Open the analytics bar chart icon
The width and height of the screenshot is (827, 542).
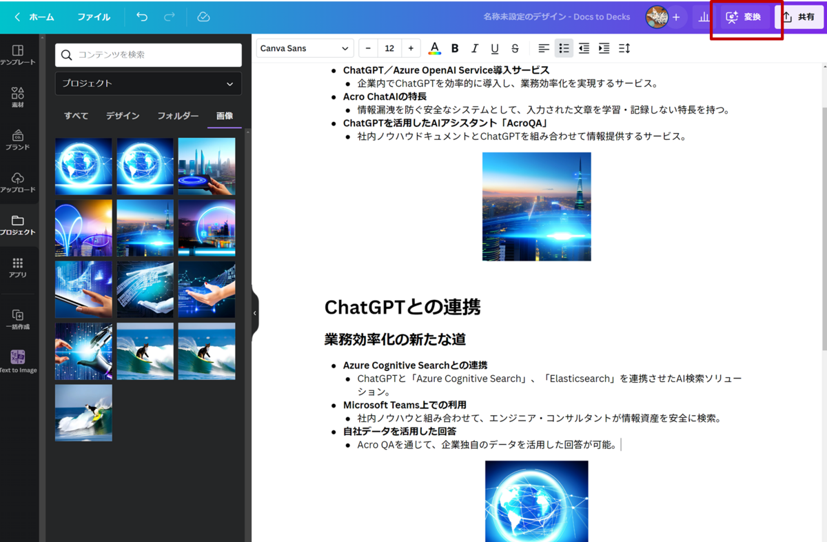704,17
